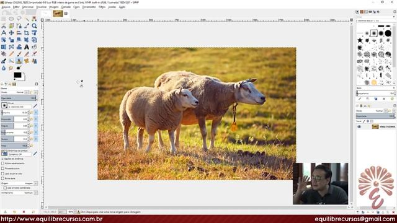Pick the star-shaped brush in Brushes panel

click(360, 40)
